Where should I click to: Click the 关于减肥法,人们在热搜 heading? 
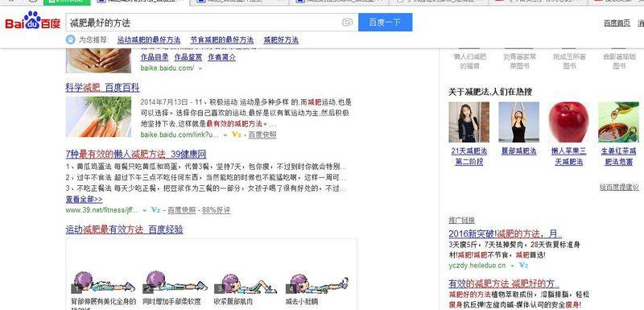coord(490,92)
